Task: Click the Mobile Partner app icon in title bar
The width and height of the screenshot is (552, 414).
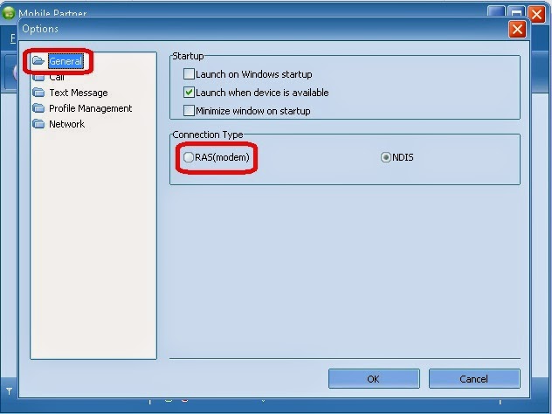Action: click(x=9, y=13)
